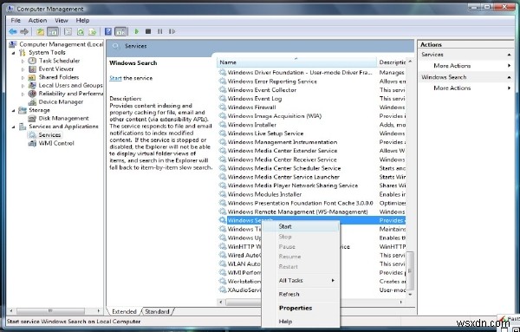
Task: Click the Start the service link
Action: pos(115,78)
